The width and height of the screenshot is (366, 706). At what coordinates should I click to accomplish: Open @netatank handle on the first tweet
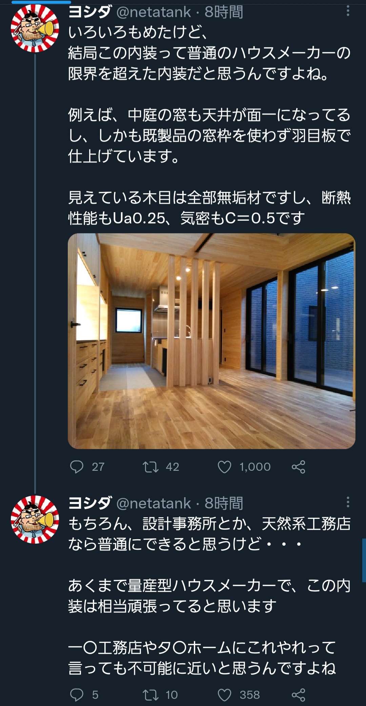pos(154,12)
